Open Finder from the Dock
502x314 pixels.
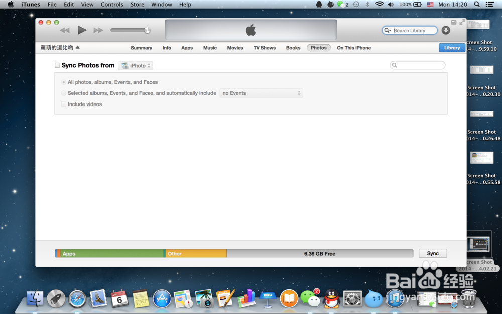[x=35, y=298]
